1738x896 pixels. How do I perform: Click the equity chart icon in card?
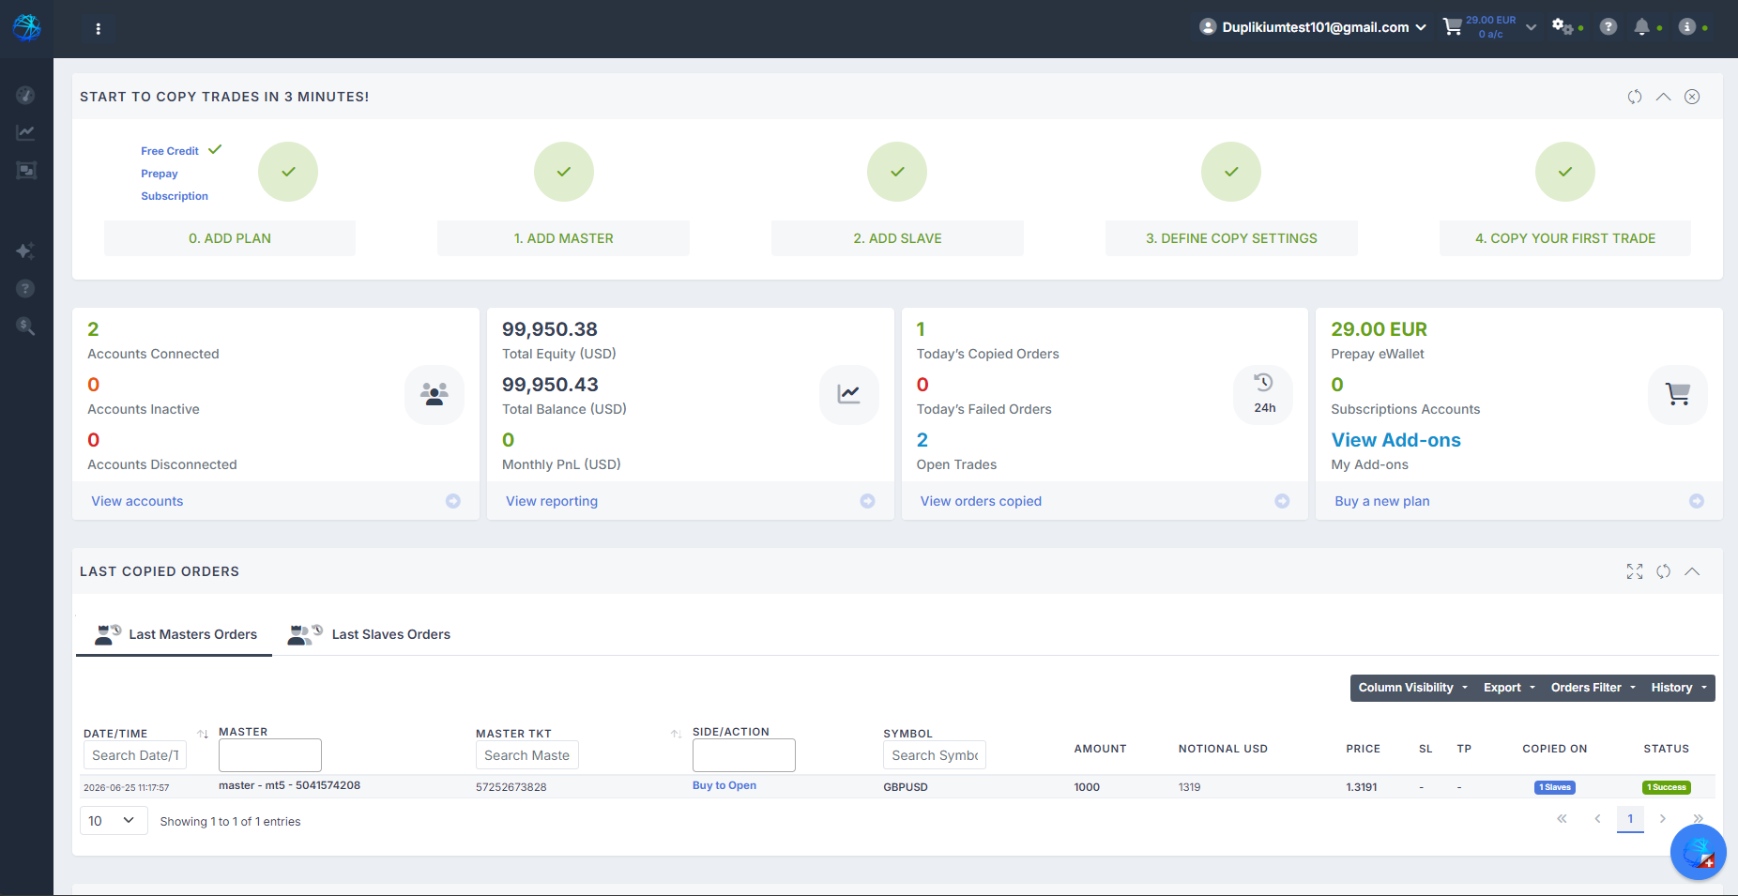(x=849, y=394)
